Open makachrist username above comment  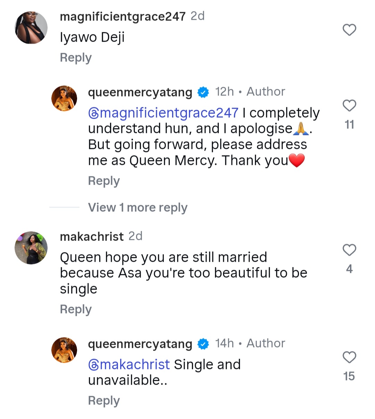coord(92,237)
